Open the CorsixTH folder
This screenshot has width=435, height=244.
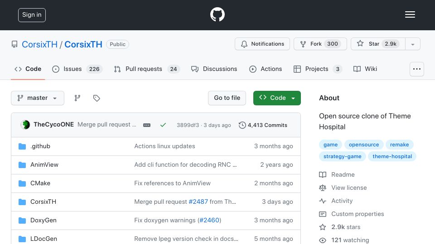pyautogui.click(x=43, y=202)
